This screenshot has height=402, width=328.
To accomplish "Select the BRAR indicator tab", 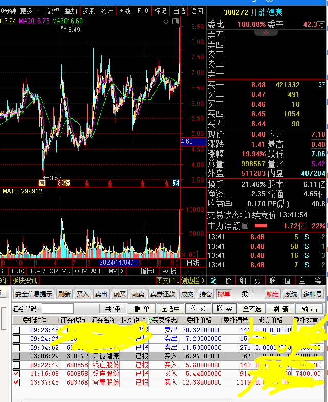I will [36, 271].
